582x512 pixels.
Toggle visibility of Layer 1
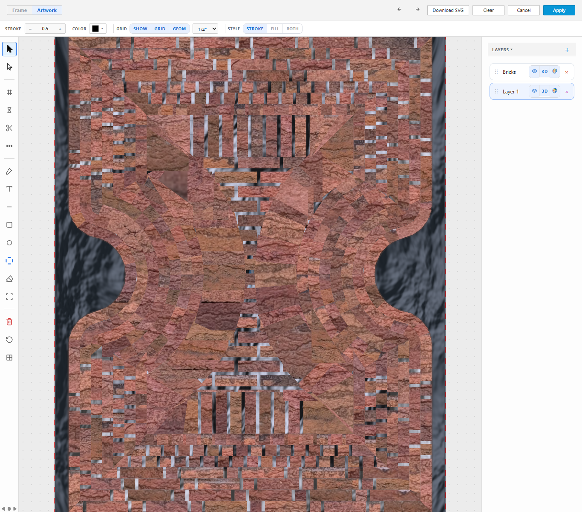click(x=534, y=91)
